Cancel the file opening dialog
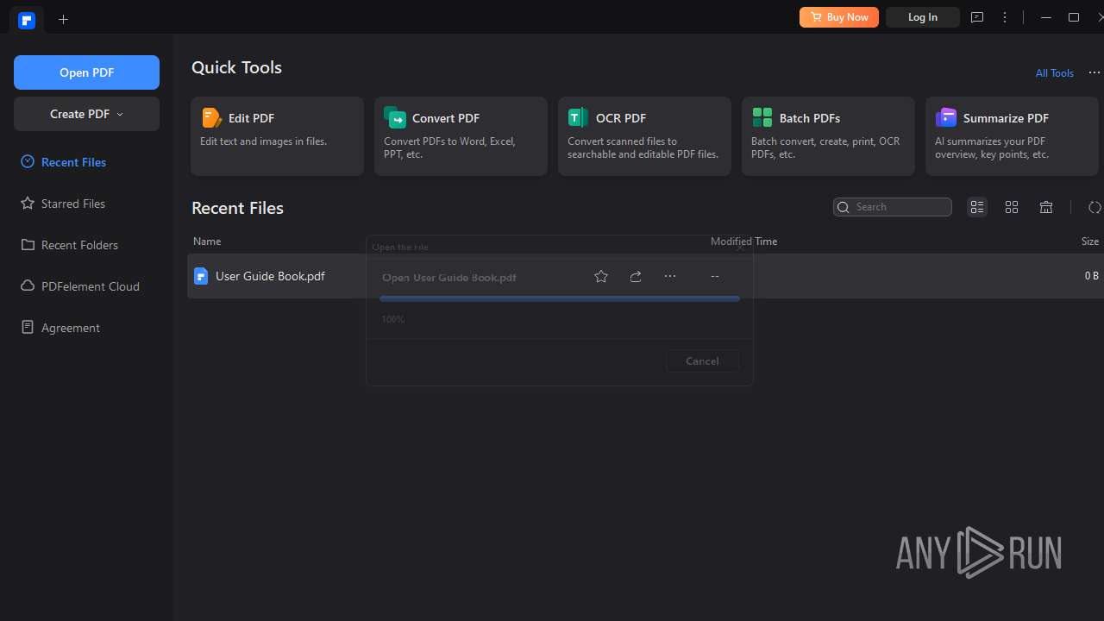This screenshot has width=1104, height=621. click(702, 361)
